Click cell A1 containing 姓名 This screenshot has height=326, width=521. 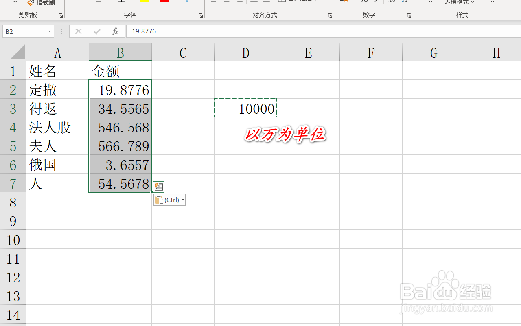[x=58, y=71]
